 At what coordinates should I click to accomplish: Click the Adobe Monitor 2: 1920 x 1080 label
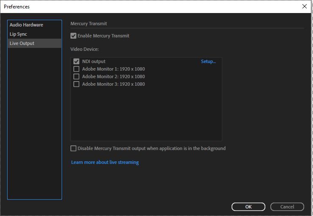click(113, 76)
